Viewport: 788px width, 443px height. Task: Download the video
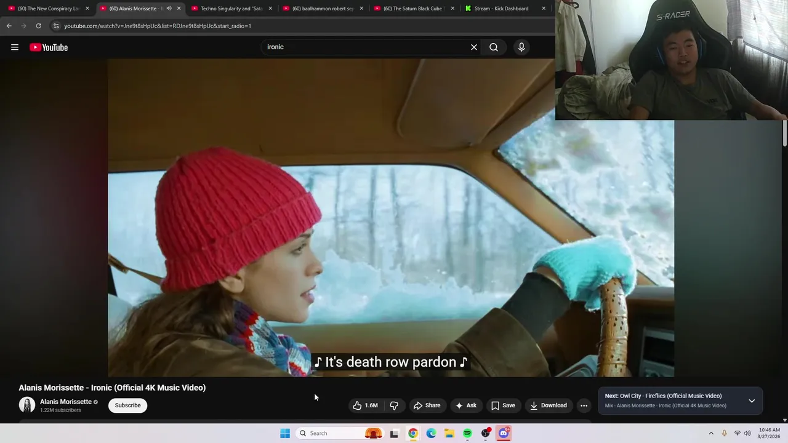[548, 405]
